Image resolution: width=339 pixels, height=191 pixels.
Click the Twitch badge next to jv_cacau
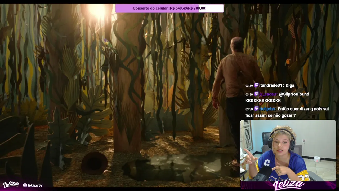tap(256, 94)
